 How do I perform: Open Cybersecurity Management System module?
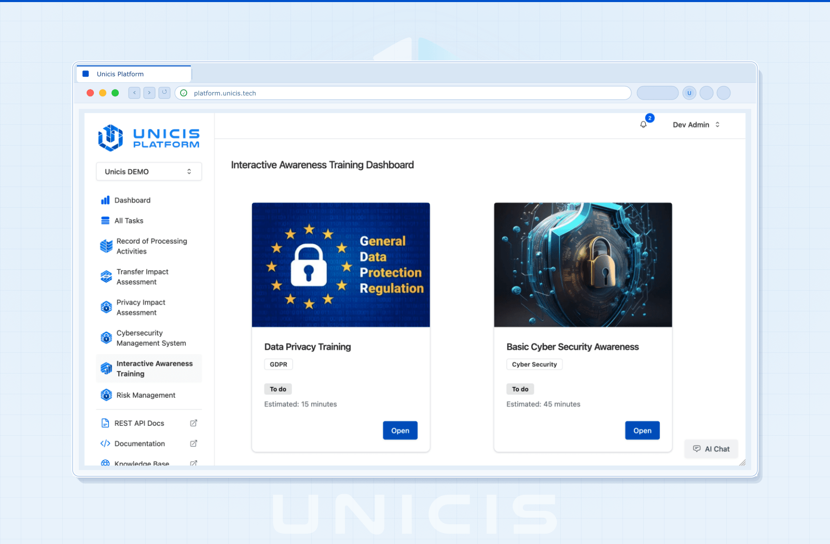click(x=149, y=338)
